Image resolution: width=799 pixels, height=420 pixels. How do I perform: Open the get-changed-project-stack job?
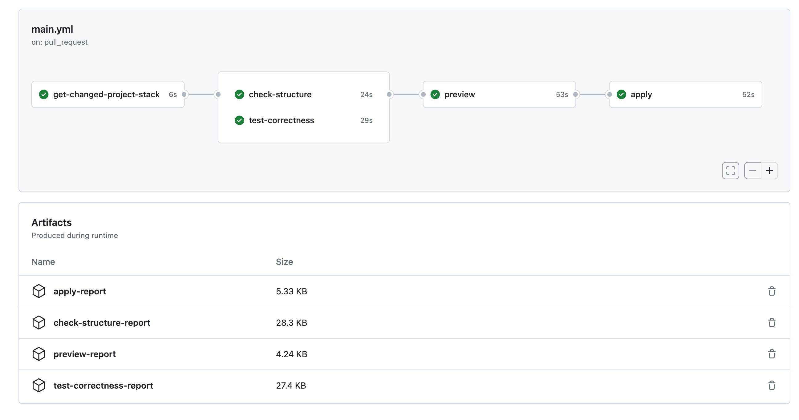point(106,94)
